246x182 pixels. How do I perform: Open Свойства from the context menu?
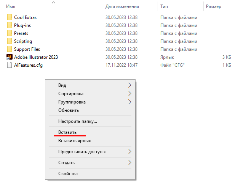pos(68,174)
